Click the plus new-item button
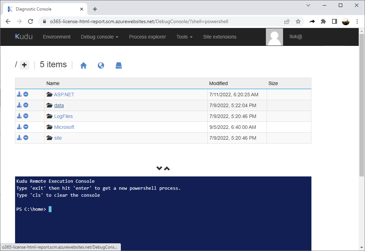 (24, 65)
